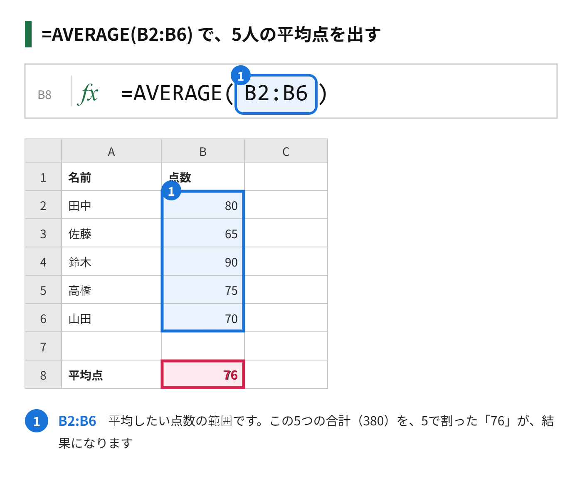This screenshot has width=582, height=479.
Task: Select column B header
Action: coord(203,151)
